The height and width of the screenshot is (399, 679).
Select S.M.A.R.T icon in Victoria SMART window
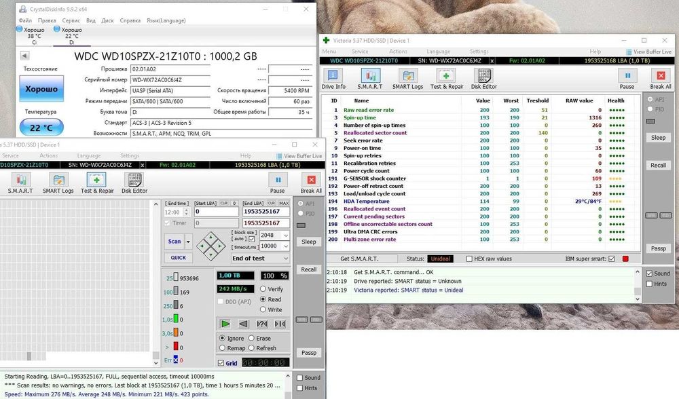coord(370,79)
